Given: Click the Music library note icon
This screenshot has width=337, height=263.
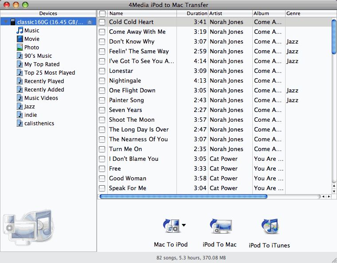Looking at the screenshot, I should click(20, 30).
